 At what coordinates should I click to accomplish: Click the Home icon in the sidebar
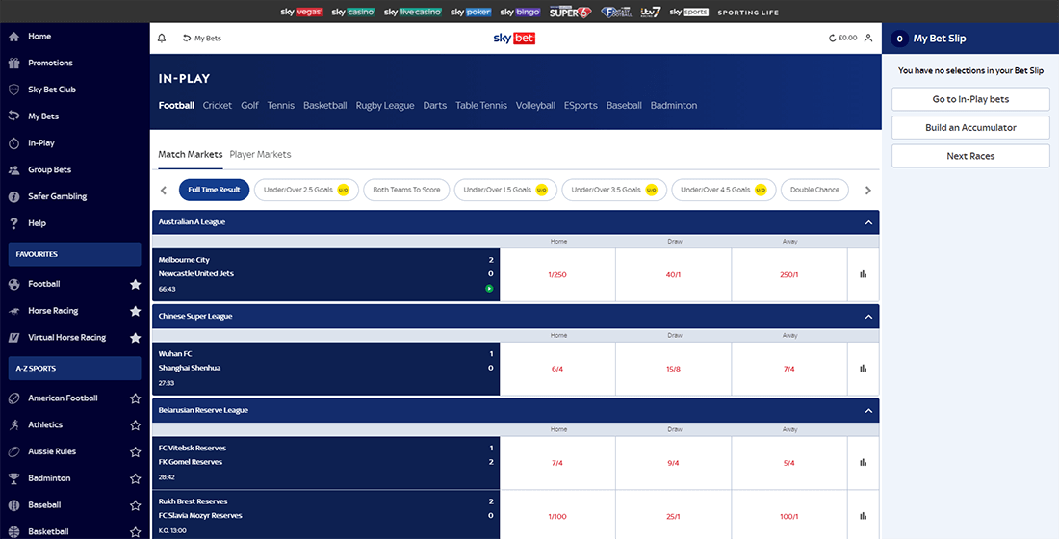[13, 37]
